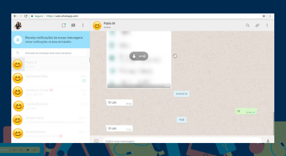Start a new chat with message icon
This screenshot has height=156, width=286.
73,26
